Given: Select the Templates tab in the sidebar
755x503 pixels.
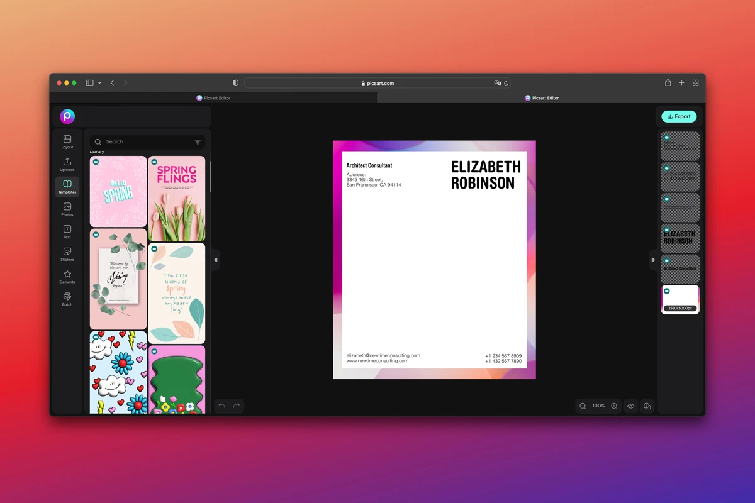Looking at the screenshot, I should 67,186.
